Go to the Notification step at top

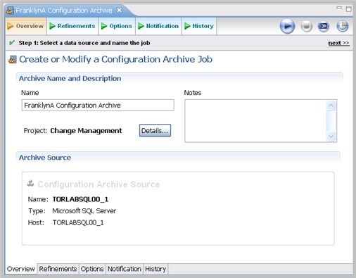click(x=158, y=26)
